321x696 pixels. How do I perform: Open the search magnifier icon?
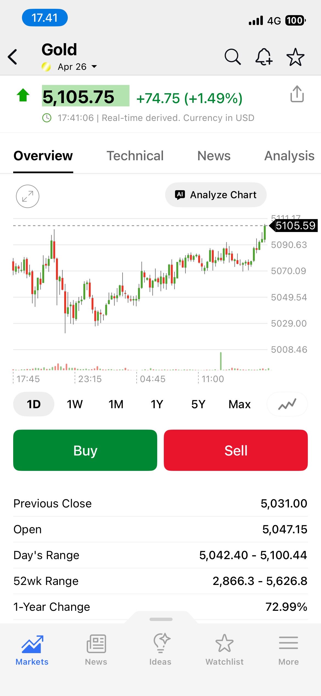232,57
